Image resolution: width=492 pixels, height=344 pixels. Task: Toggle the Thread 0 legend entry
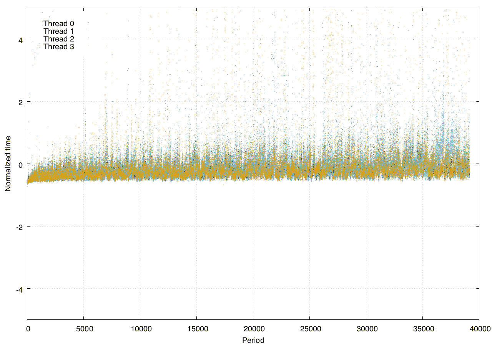click(x=58, y=23)
